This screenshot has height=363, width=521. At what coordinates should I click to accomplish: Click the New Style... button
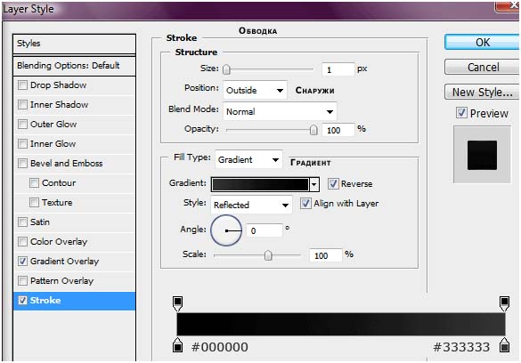pos(482,92)
